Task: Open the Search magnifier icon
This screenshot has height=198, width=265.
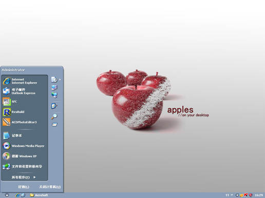Action: coord(54,117)
